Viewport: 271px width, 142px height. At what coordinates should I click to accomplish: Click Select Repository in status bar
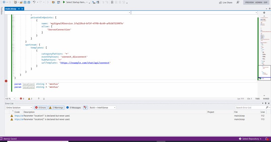click(x=250, y=139)
